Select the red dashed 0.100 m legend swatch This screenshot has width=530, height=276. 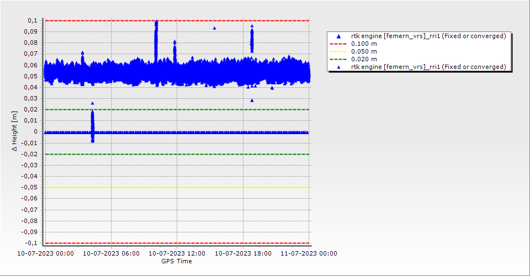339,44
